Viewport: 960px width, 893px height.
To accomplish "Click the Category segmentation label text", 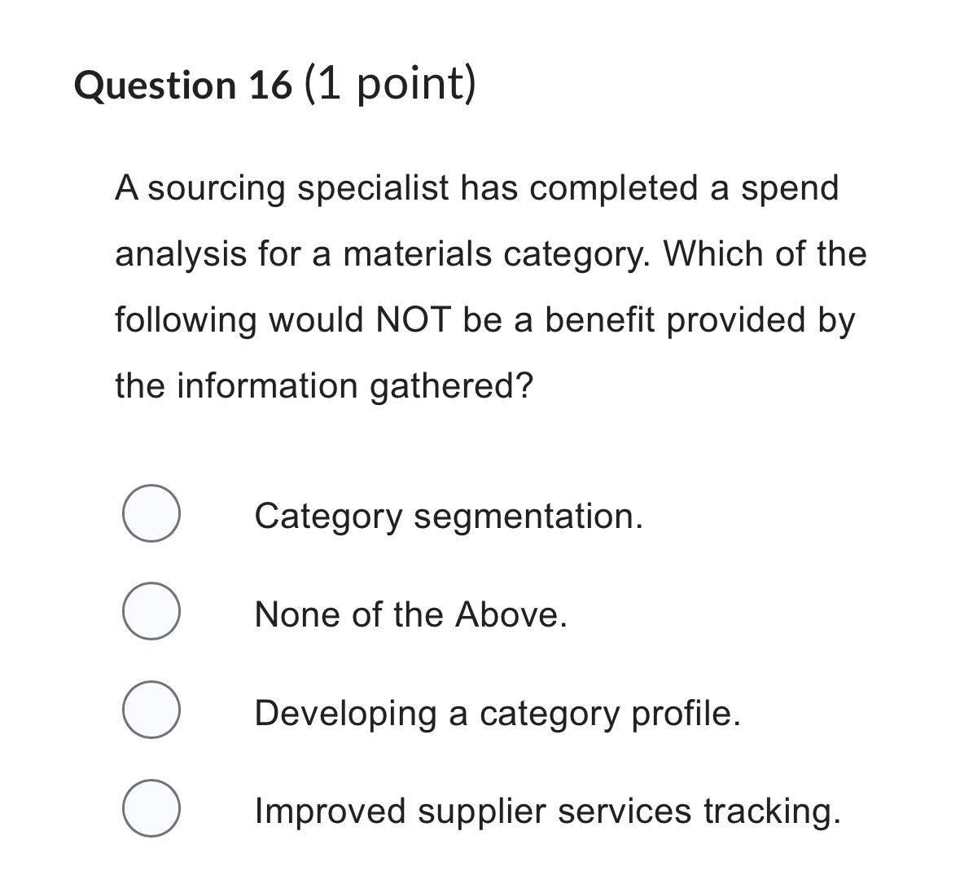I will pyautogui.click(x=449, y=517).
